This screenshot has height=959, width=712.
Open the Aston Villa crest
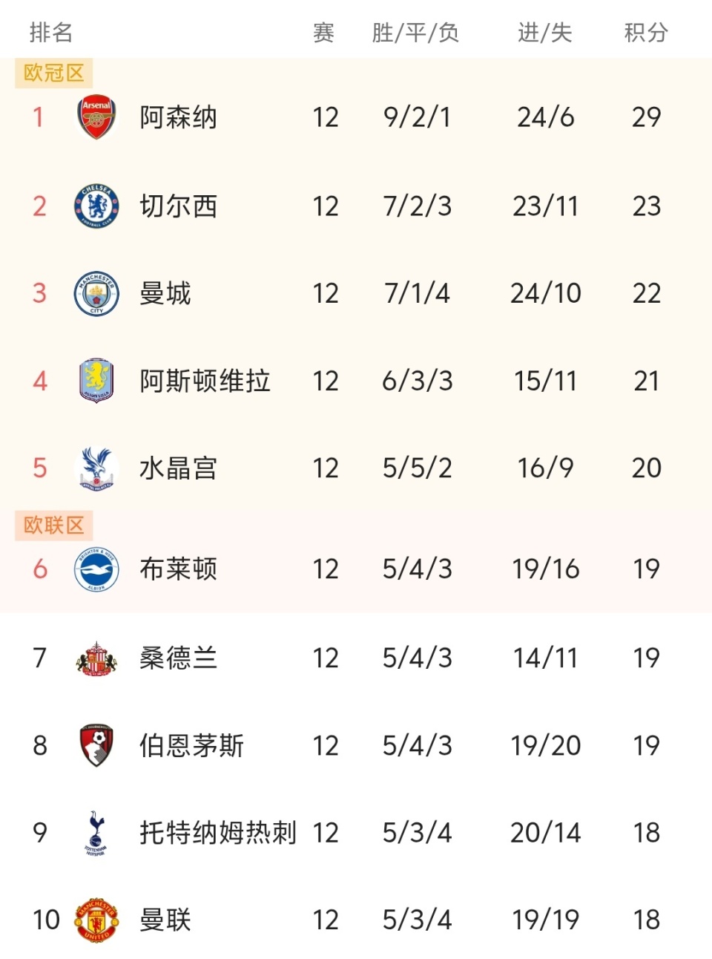coord(96,381)
